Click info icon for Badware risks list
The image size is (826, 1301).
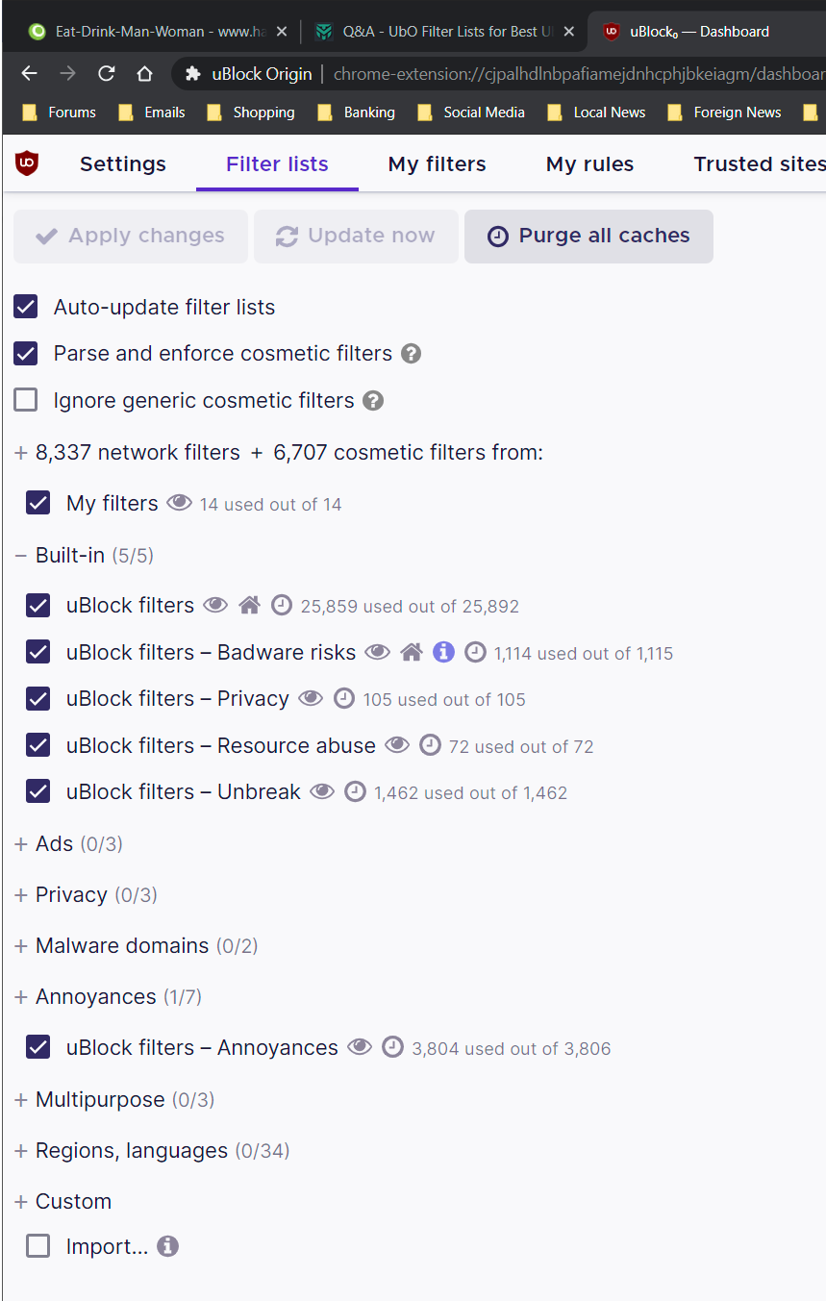(x=443, y=653)
